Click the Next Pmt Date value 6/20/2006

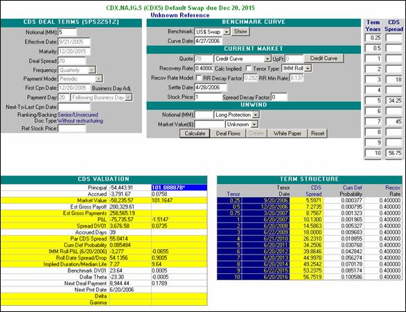pos(130,290)
